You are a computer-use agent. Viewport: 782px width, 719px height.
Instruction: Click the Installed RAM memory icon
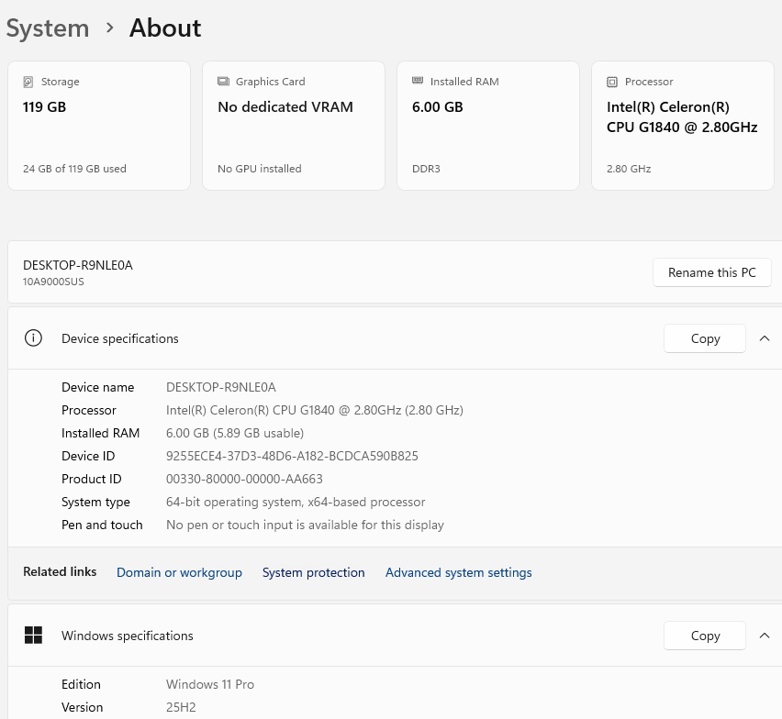[418, 81]
